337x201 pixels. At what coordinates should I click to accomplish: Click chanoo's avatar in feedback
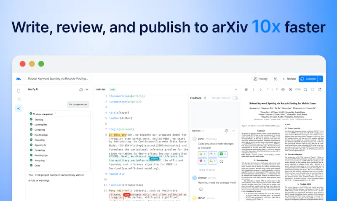(194, 178)
